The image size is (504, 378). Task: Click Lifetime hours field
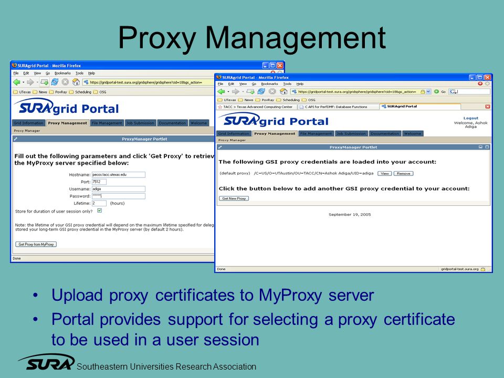click(99, 203)
